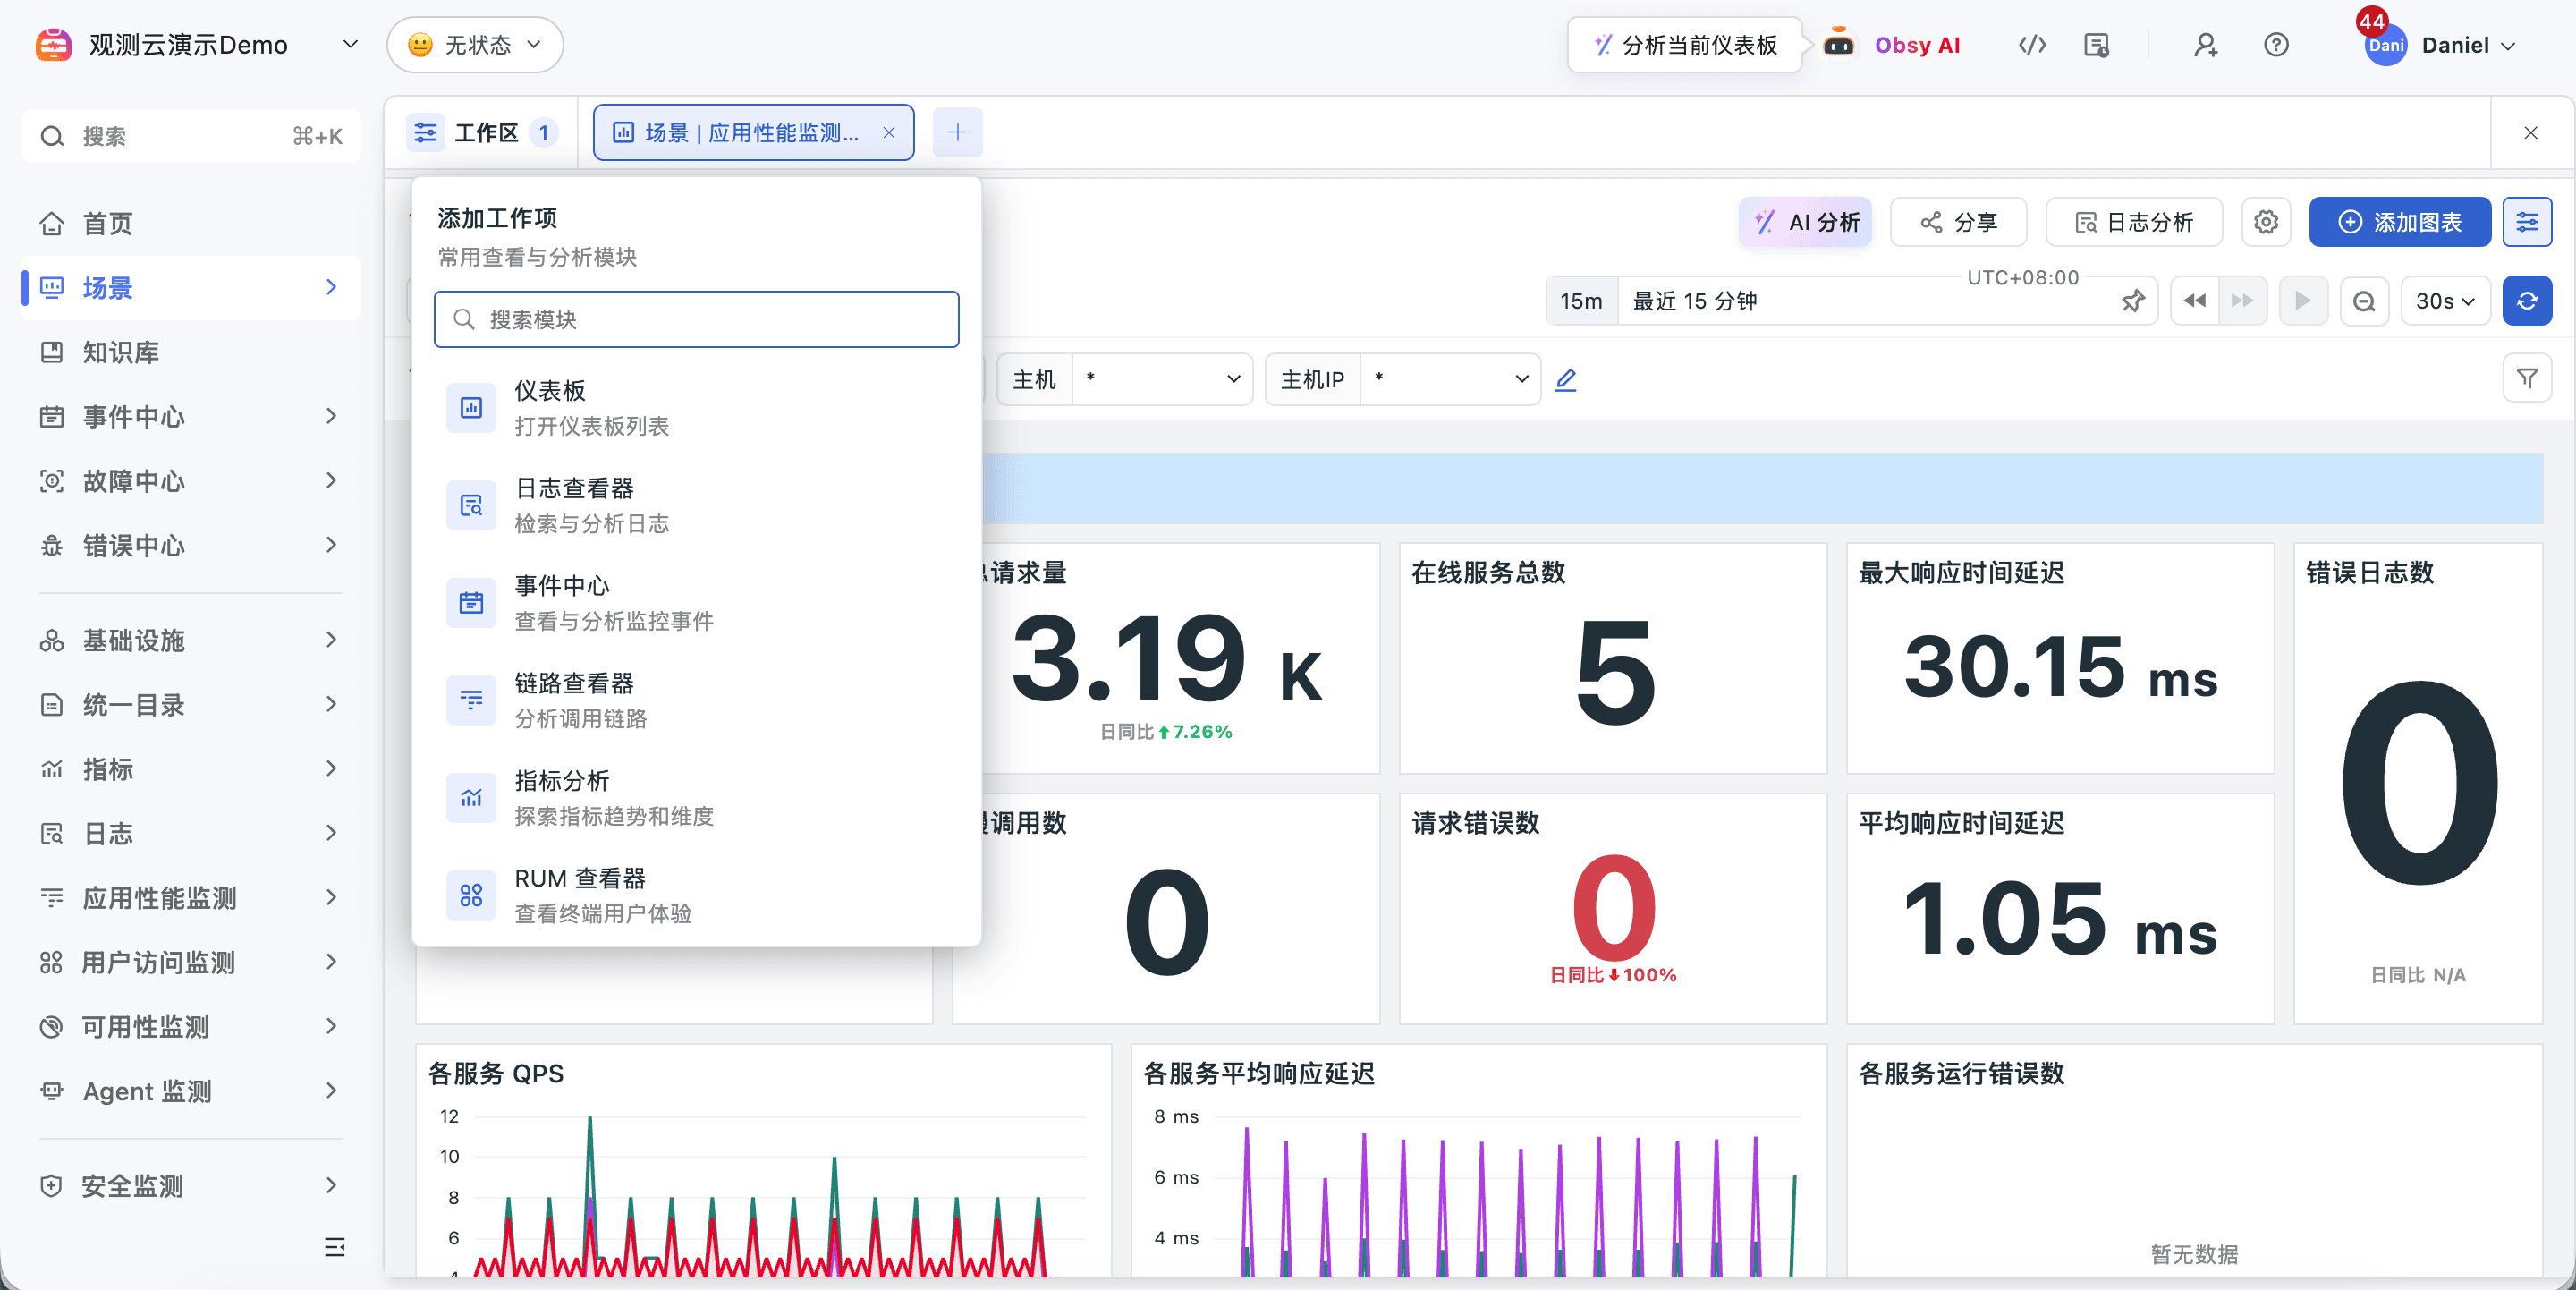
Task: Open the 30s refresh interval dropdown
Action: pyautogui.click(x=2445, y=301)
